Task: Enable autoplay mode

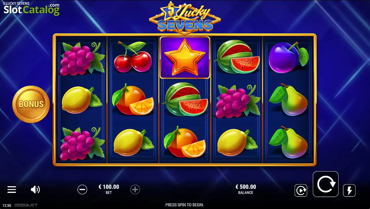Action: click(301, 191)
